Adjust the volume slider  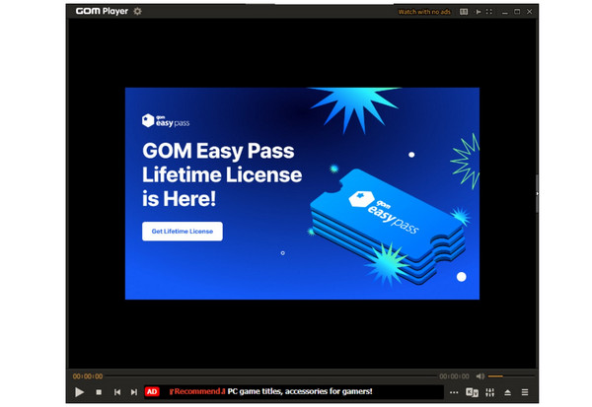[x=511, y=376]
